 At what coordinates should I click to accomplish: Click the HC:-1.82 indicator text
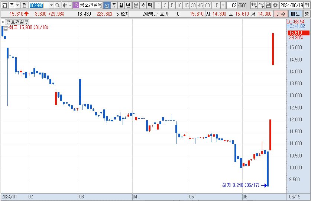(x=295, y=26)
